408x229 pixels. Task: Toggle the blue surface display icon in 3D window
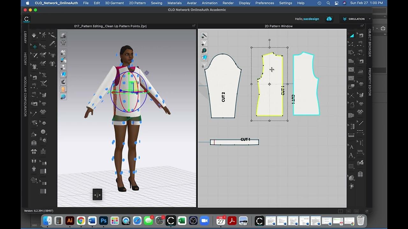[x=63, y=74]
